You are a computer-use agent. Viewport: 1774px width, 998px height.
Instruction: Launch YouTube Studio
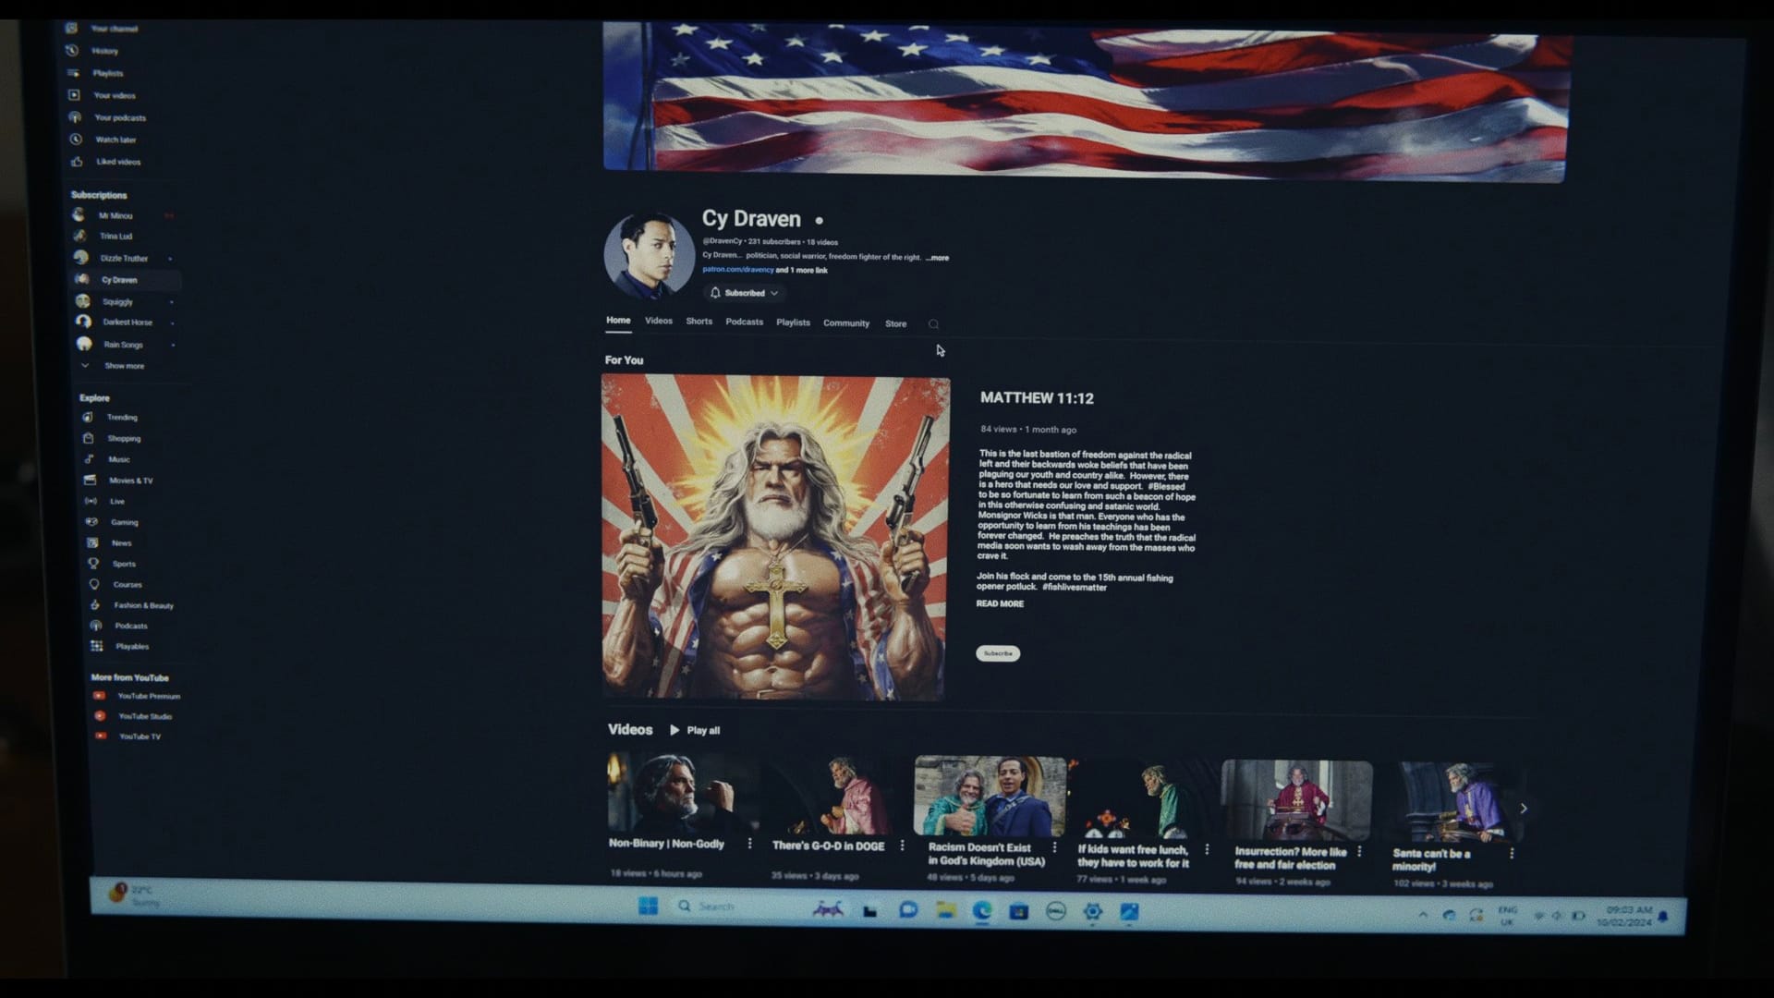[x=144, y=715]
